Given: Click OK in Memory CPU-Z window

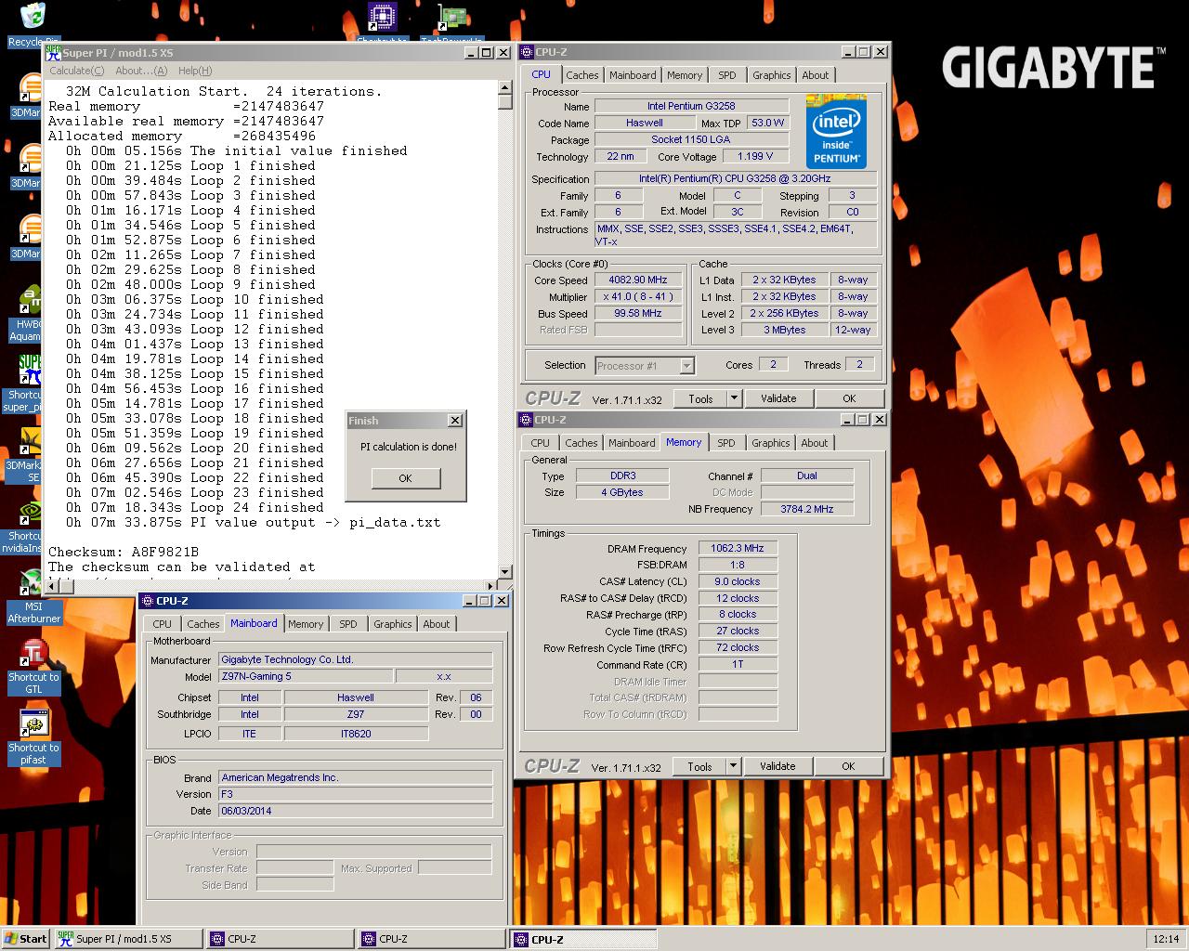Looking at the screenshot, I should (848, 766).
